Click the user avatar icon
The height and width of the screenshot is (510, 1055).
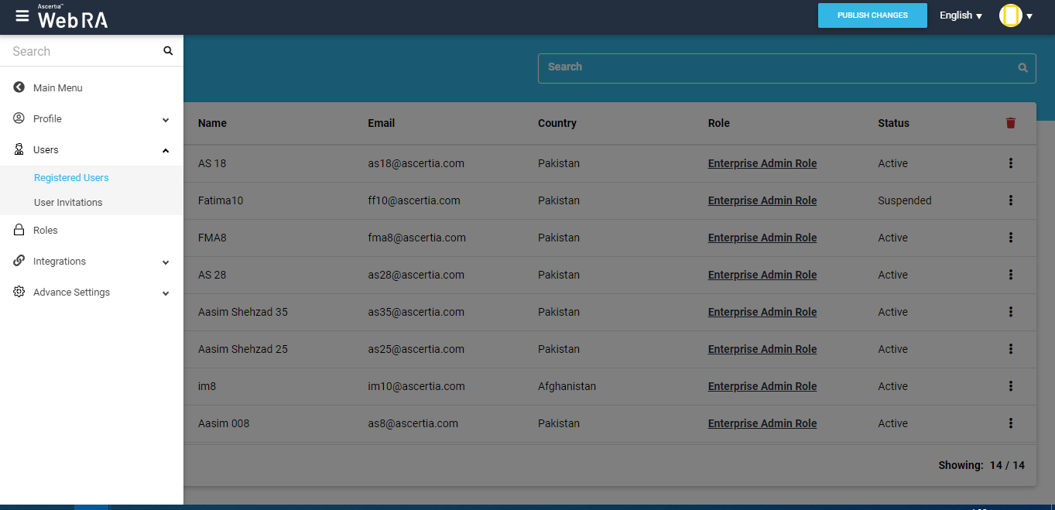coord(1010,15)
